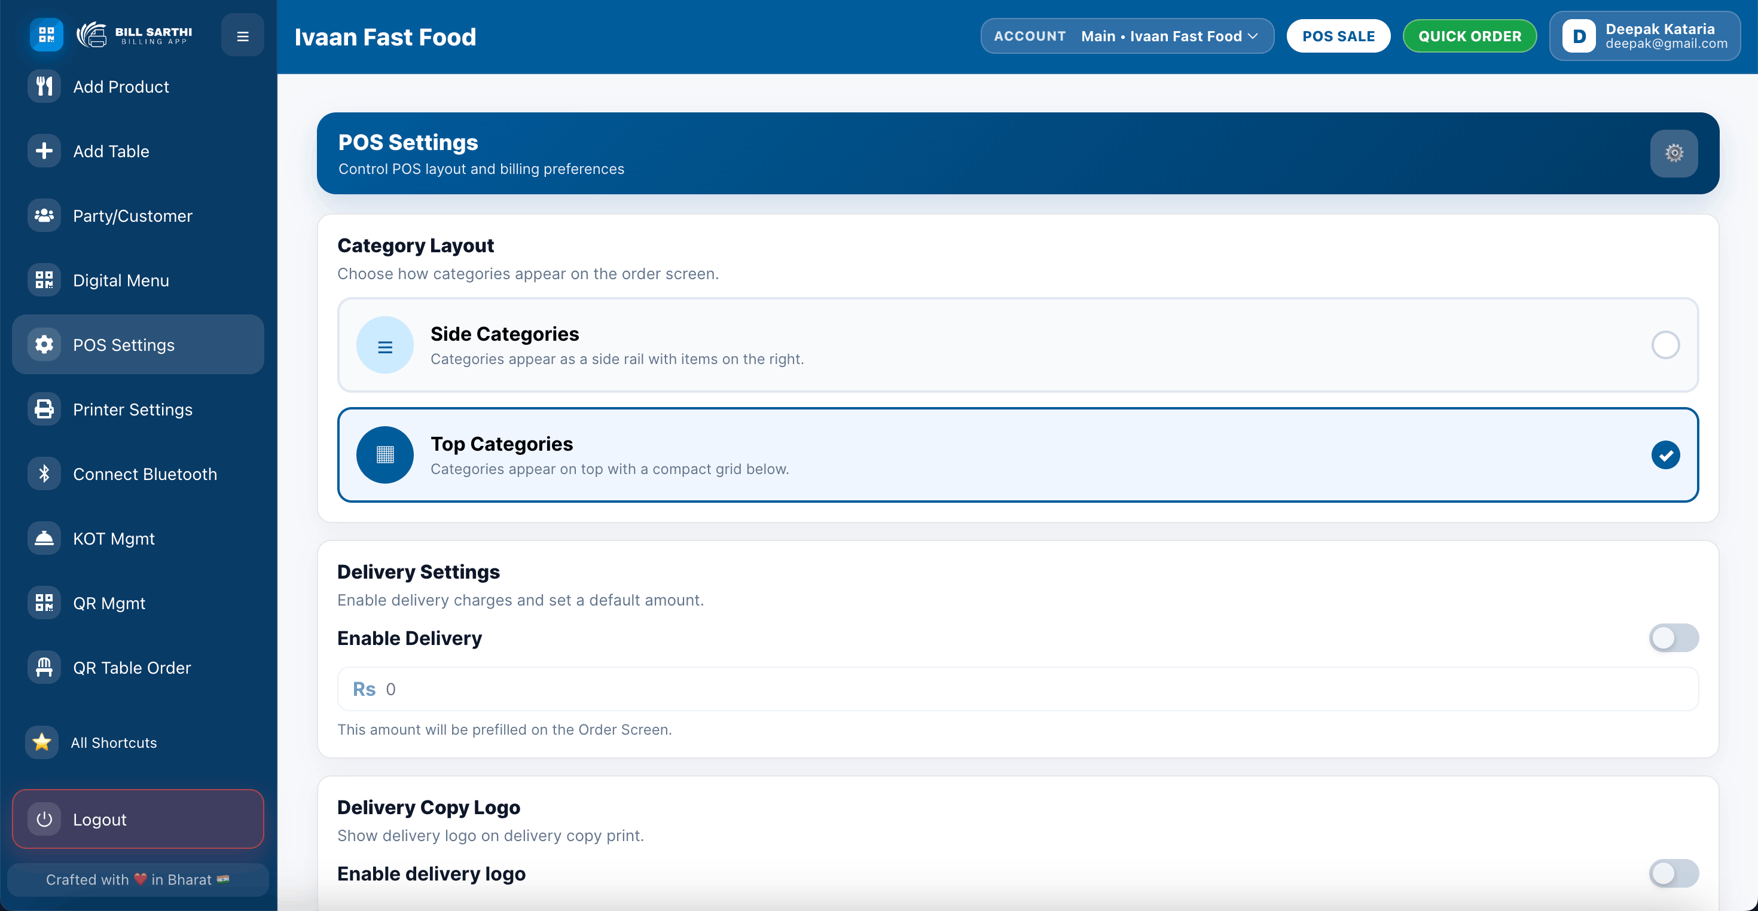1758x911 pixels.
Task: Click the Side Categories list icon
Action: click(x=385, y=346)
